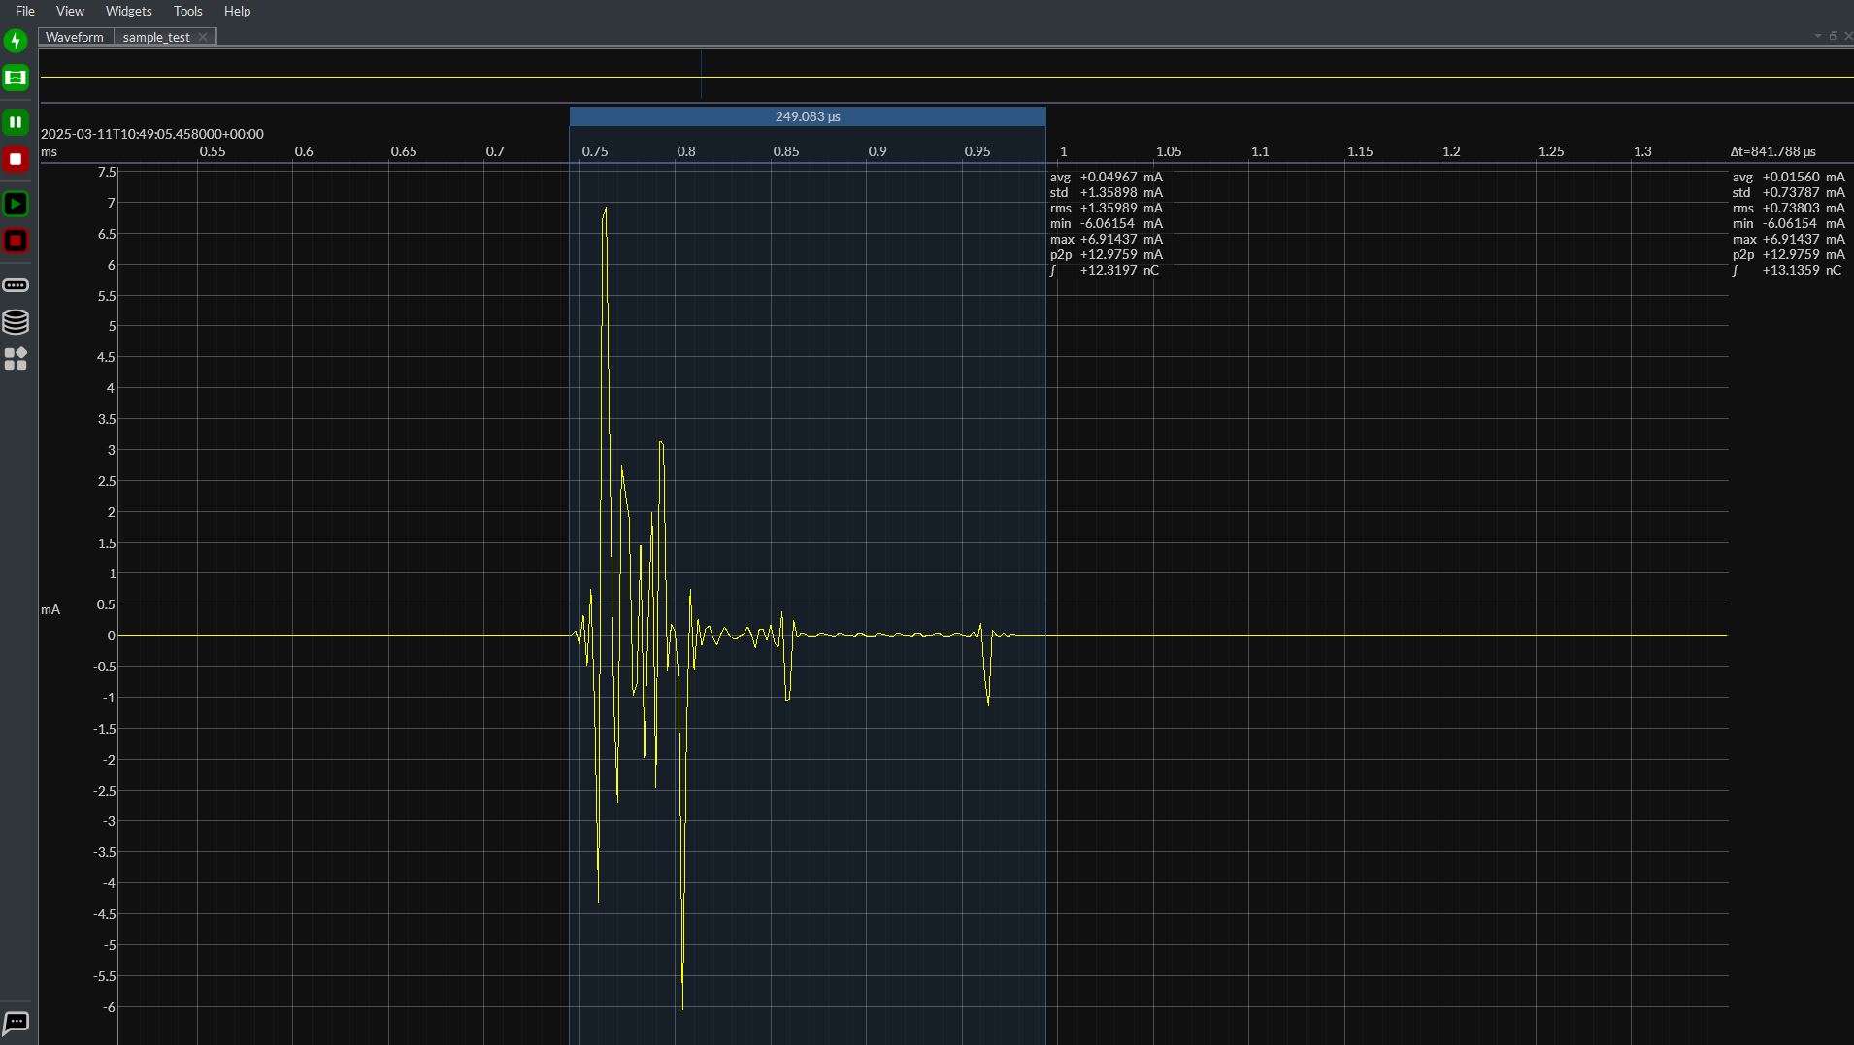Click the green sample buffer icon in sidebar
Screen dimensions: 1854x1045
(x=16, y=78)
